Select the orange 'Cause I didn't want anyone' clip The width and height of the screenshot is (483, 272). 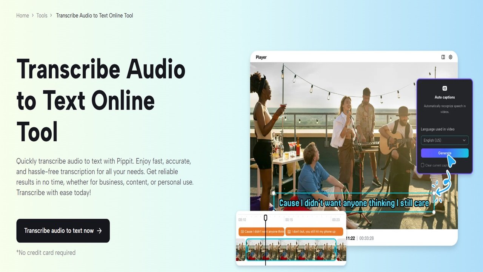coord(261,232)
